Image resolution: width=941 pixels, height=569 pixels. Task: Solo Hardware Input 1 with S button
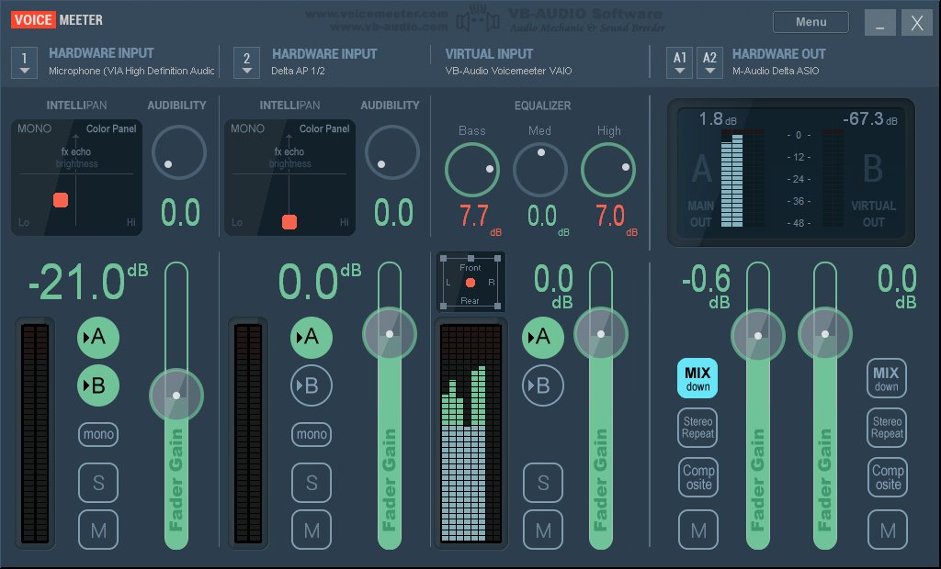pos(98,483)
